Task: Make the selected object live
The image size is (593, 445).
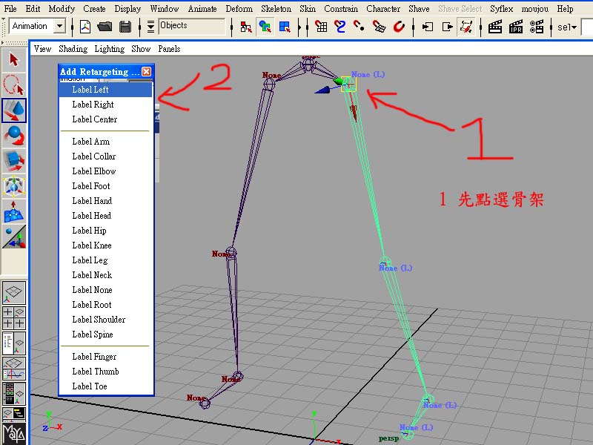Action: point(399,27)
